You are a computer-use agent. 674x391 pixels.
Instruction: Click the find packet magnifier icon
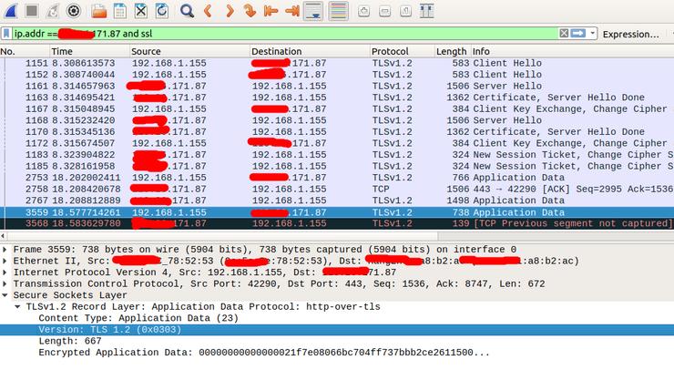[x=187, y=12]
